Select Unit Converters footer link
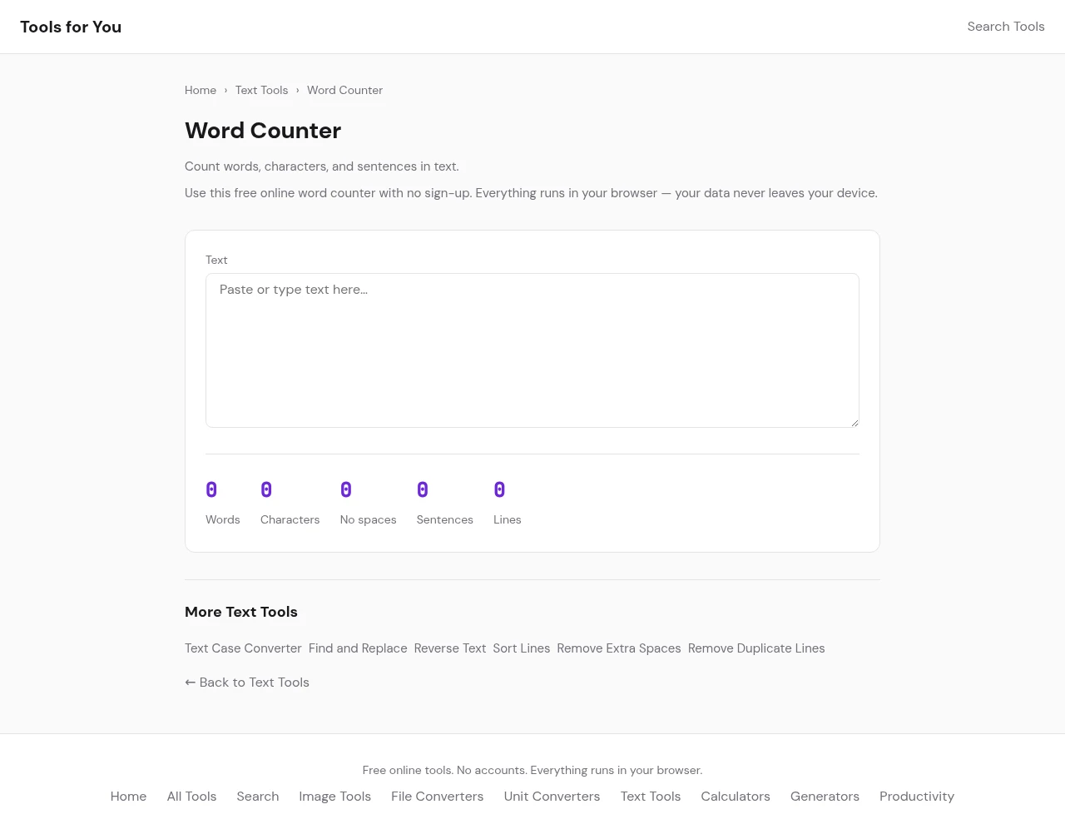Image resolution: width=1065 pixels, height=834 pixels. pos(552,797)
